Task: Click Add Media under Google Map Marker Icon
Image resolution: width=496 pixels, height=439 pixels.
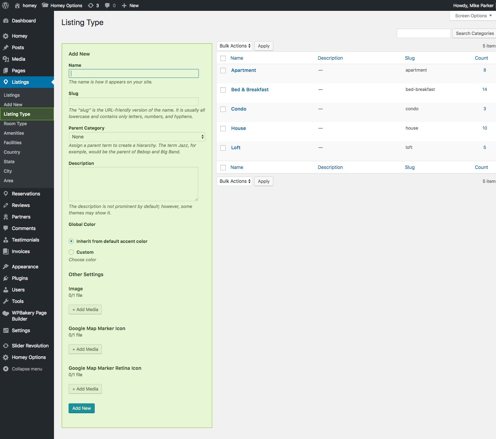Action: click(85, 349)
